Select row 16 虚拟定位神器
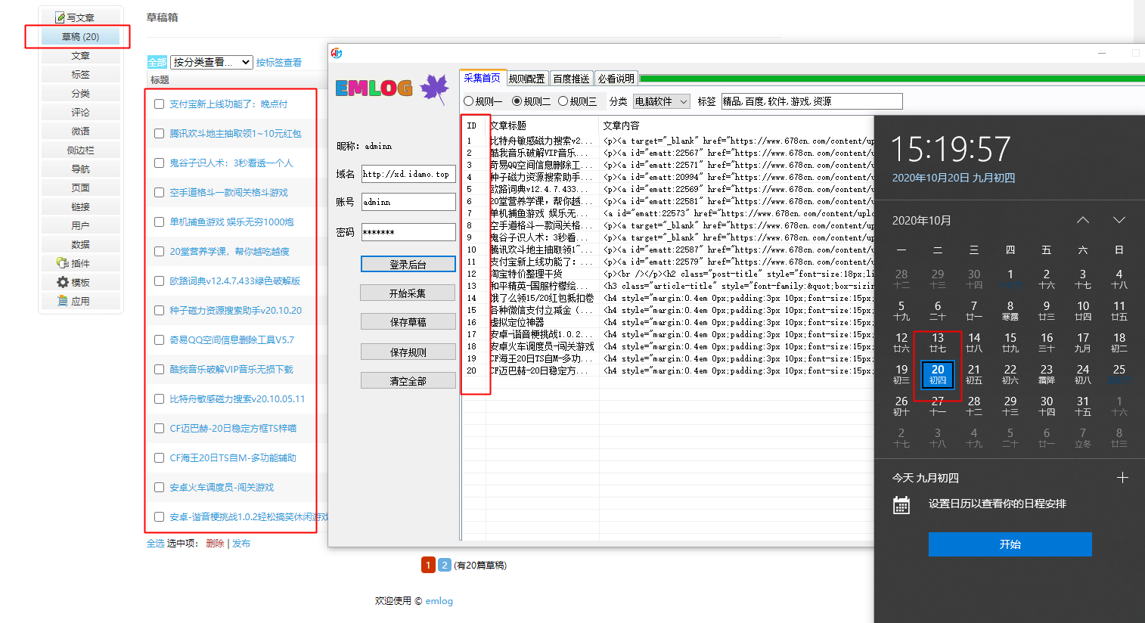 [668, 322]
